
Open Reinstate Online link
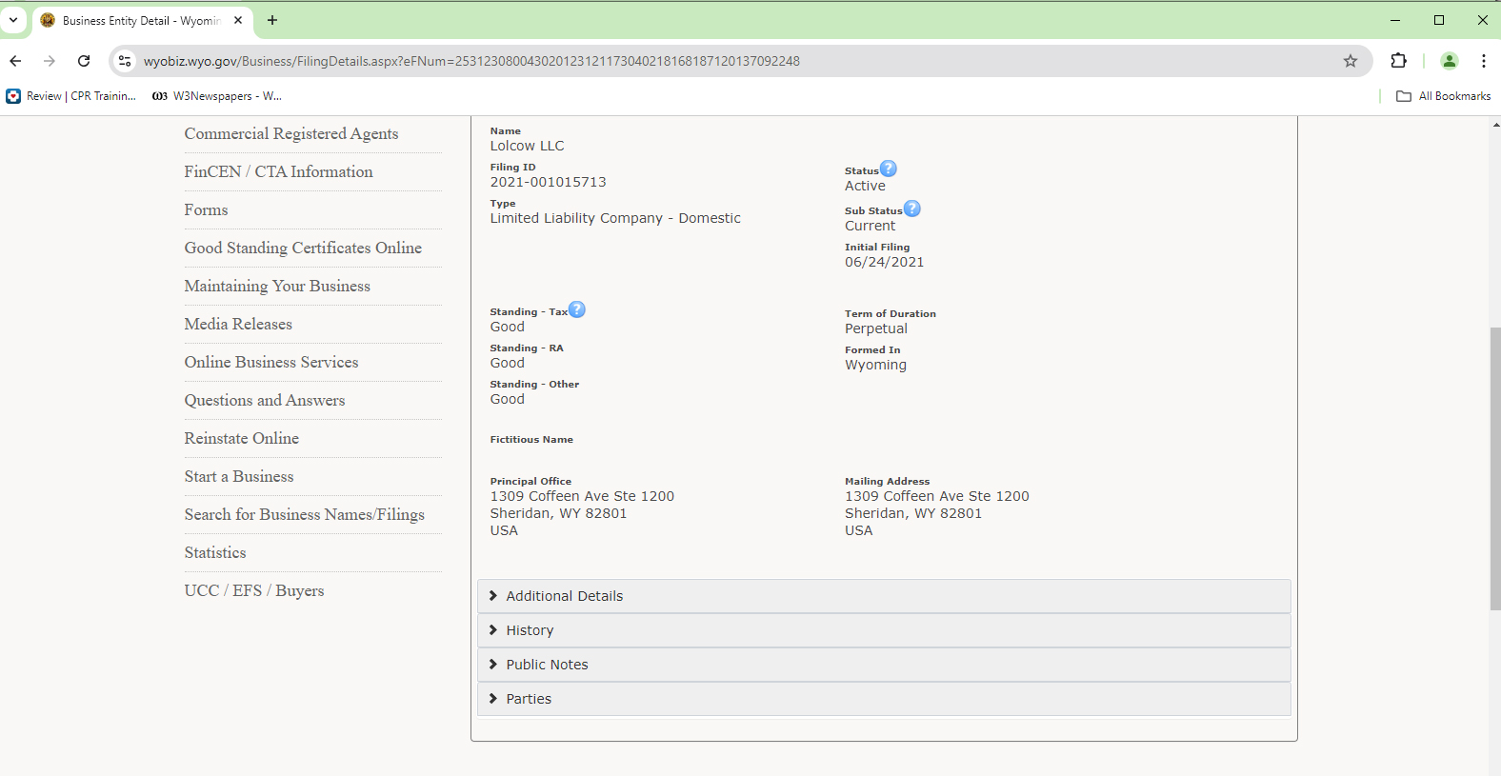click(242, 438)
